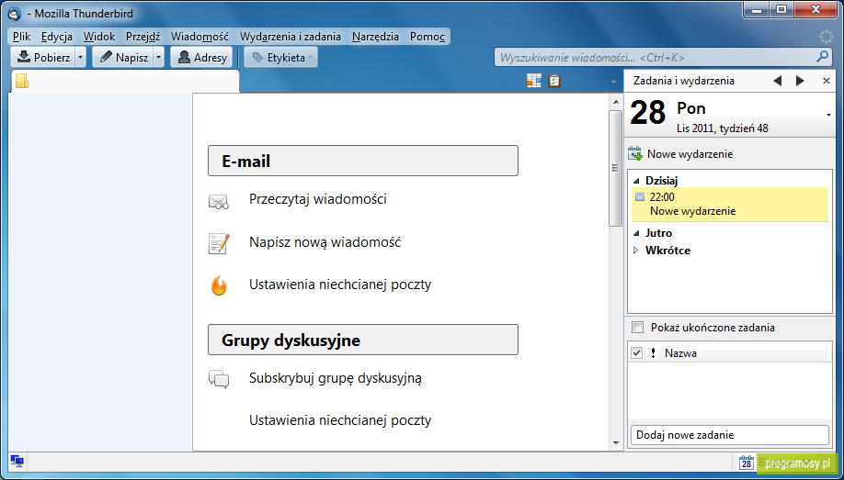Viewport: 844px width, 480px height.
Task: Click the notepad icon beside Napisz nową wiadomość
Action: coord(219,243)
